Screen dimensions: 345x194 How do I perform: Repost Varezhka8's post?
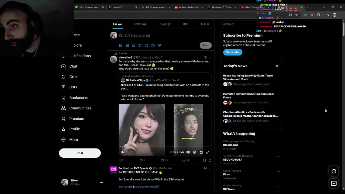coord(142,160)
